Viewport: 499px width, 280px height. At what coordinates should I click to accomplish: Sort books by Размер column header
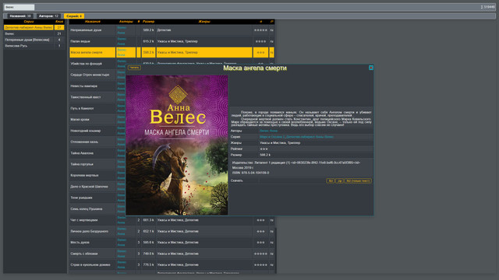coord(148,22)
